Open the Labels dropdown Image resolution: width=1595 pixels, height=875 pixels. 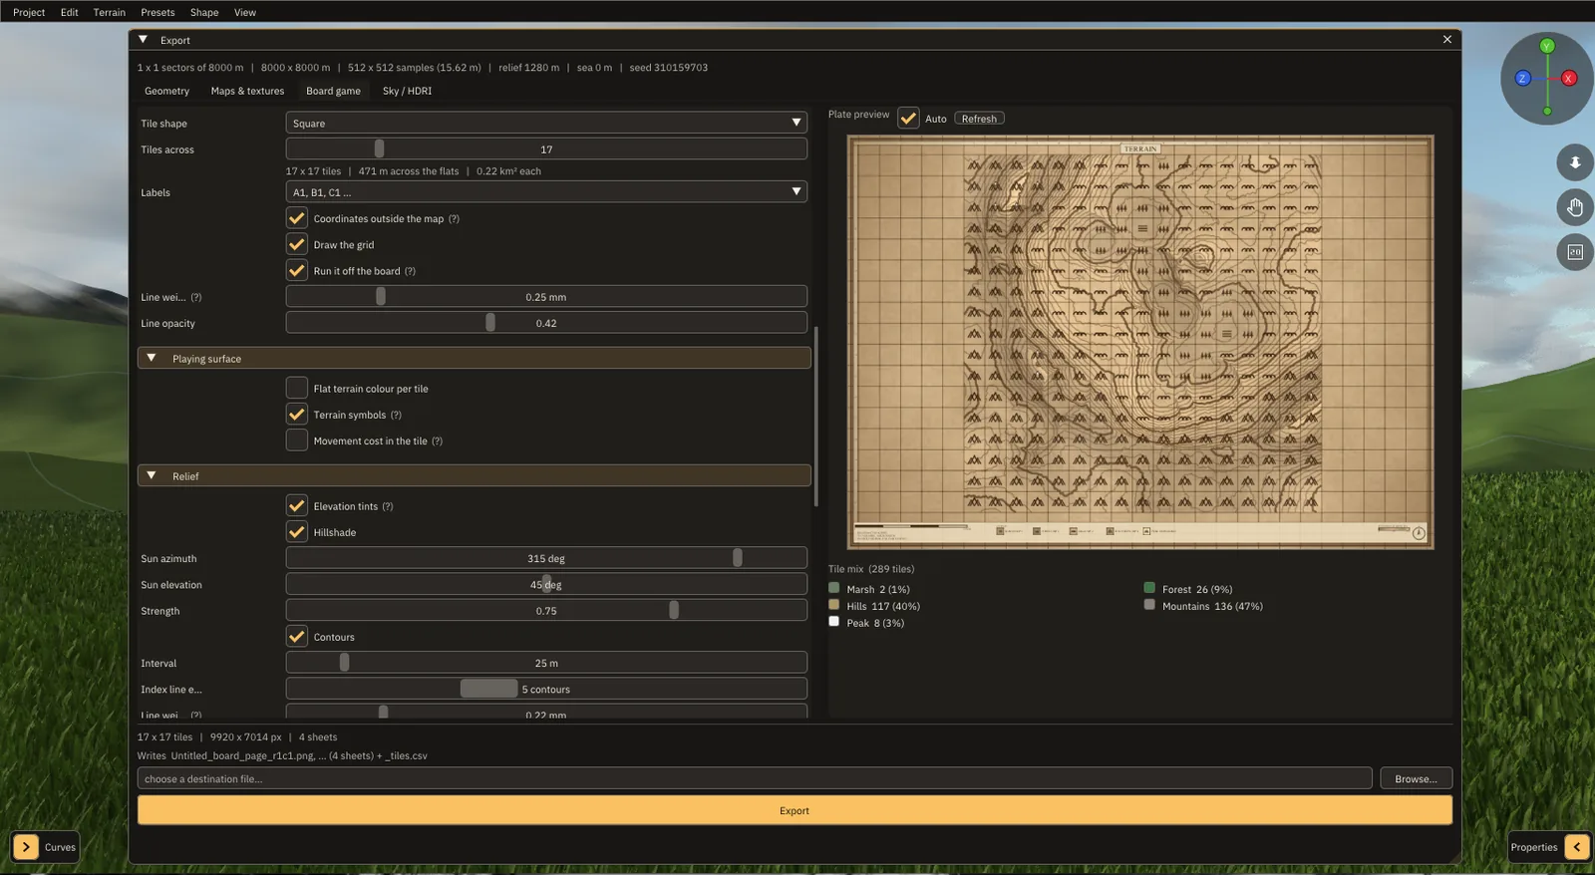point(546,191)
